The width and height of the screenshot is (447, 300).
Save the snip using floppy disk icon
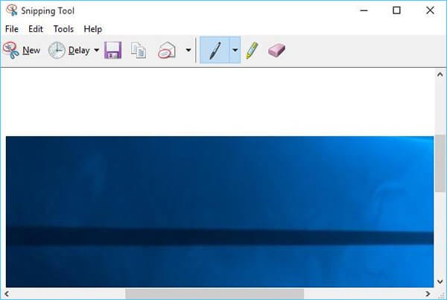click(112, 51)
